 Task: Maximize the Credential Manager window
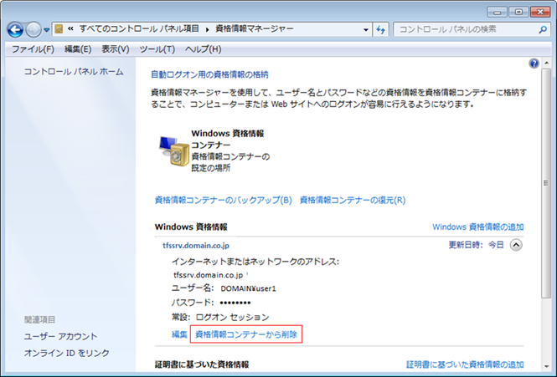(518, 12)
